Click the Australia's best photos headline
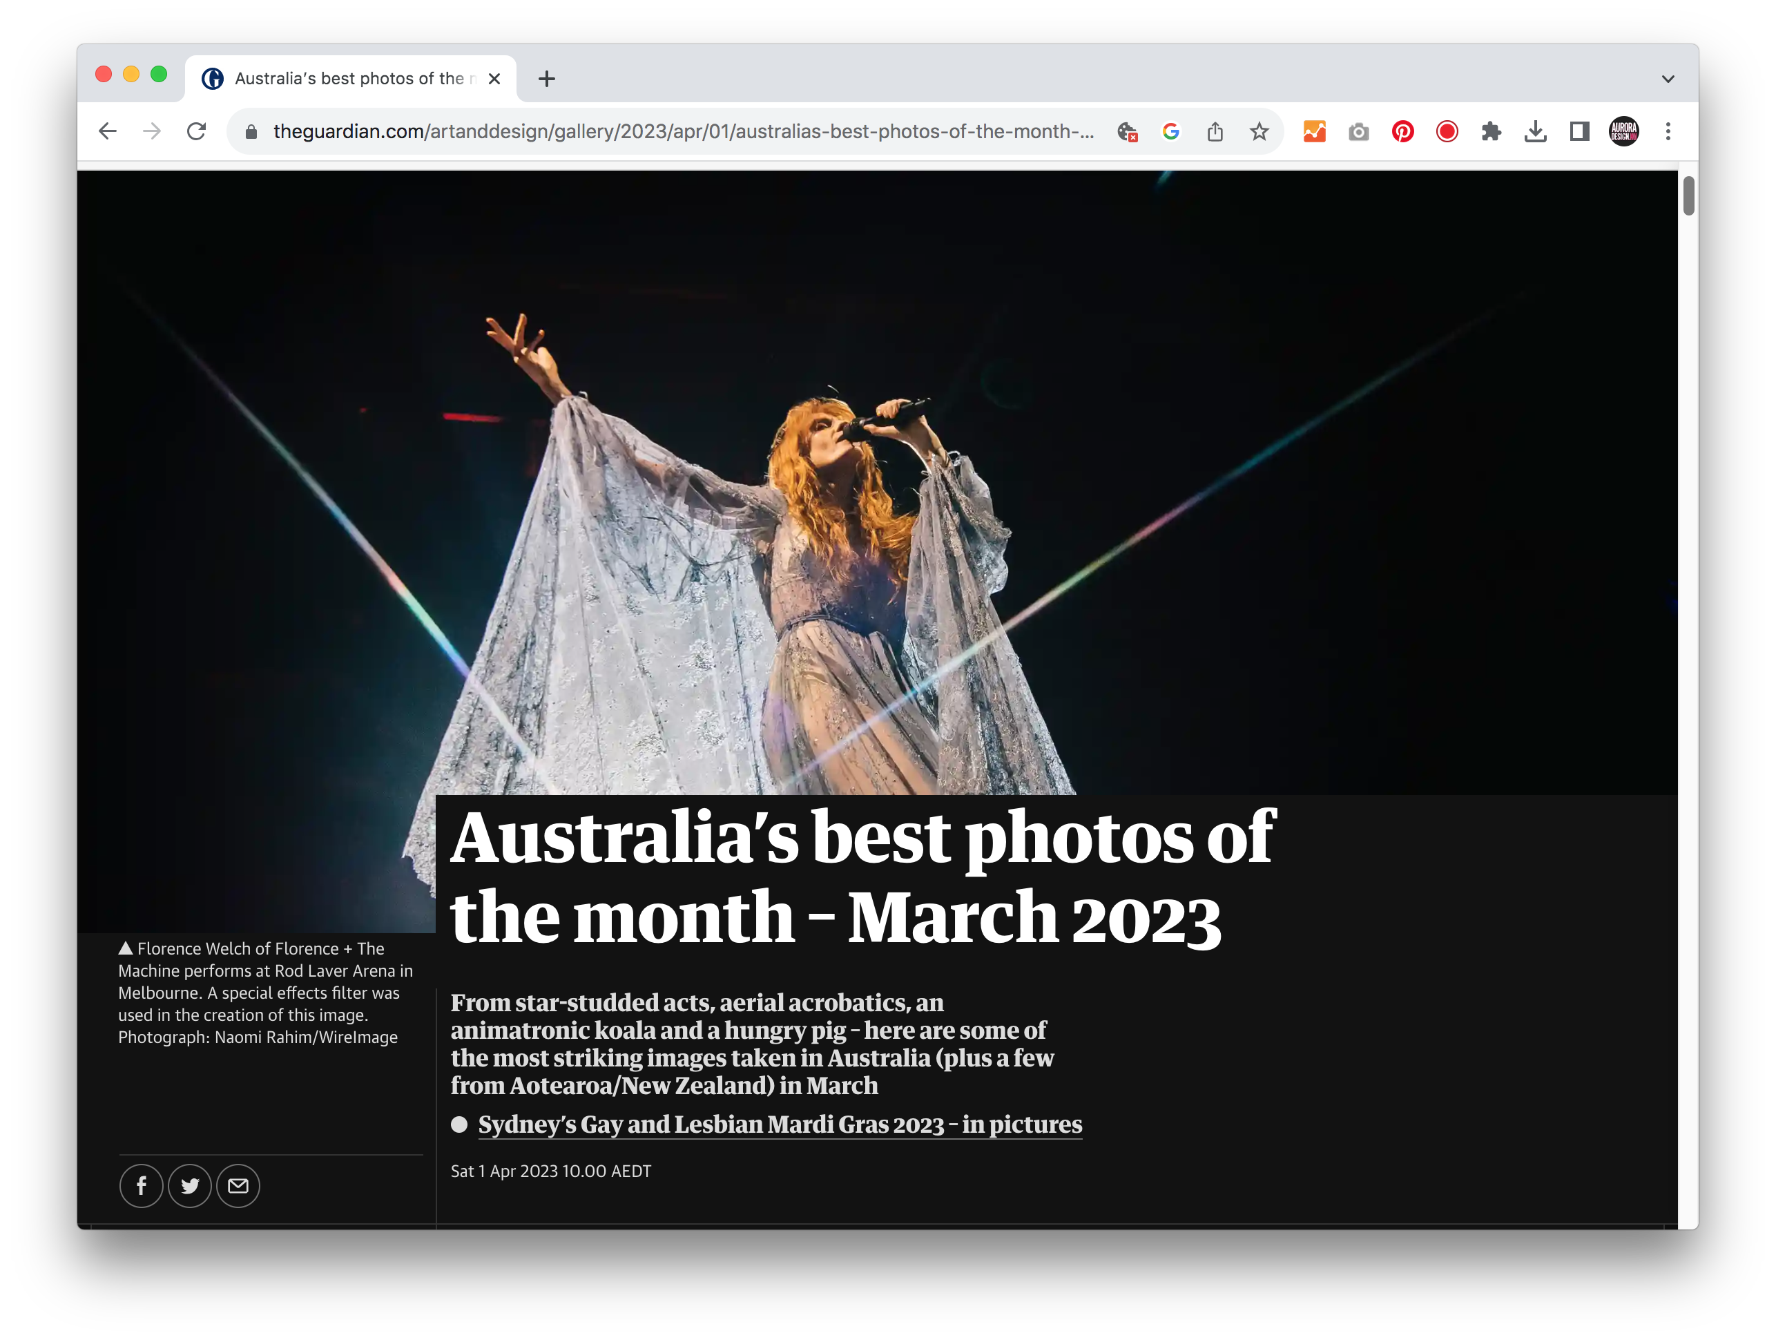1776x1340 pixels. pos(862,877)
